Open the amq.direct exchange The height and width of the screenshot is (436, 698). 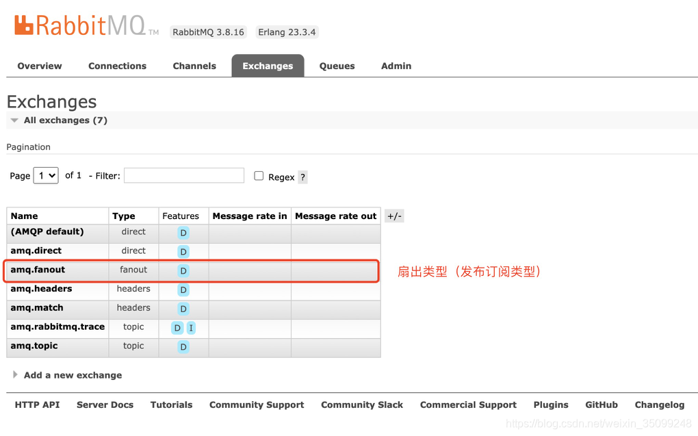(x=36, y=251)
